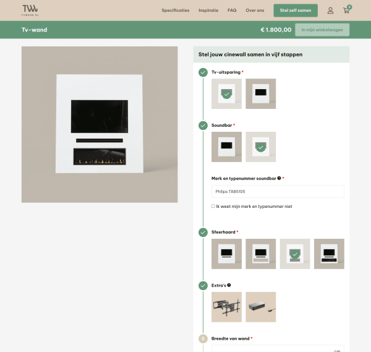Image resolution: width=371 pixels, height=352 pixels.
Task: Click help icon beside Merk en typenummer soundbar
Action: tap(279, 178)
